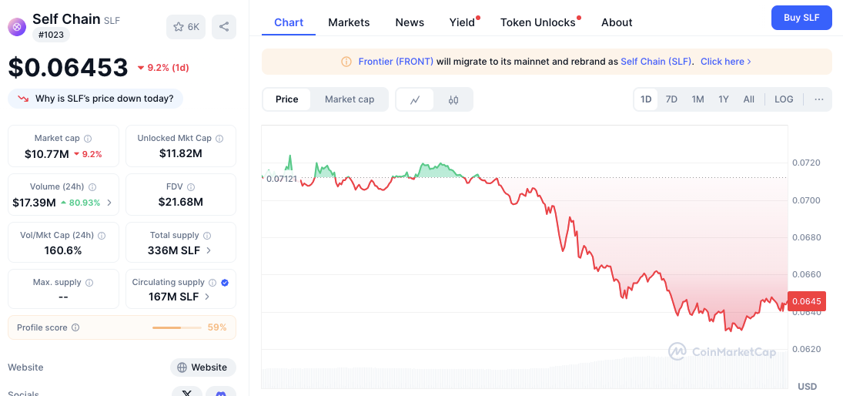Click the Buy SLF button
843x396 pixels.
click(x=801, y=18)
